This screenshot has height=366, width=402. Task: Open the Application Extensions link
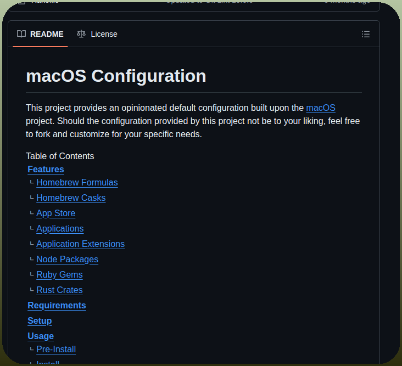81,244
